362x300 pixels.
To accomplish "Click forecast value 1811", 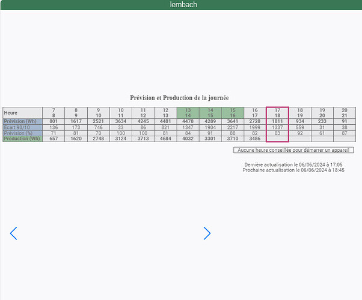I will (x=277, y=121).
